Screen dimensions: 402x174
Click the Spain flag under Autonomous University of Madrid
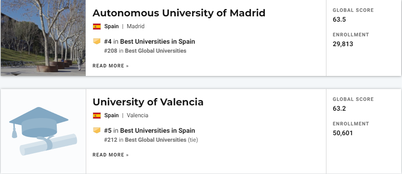pyautogui.click(x=97, y=27)
